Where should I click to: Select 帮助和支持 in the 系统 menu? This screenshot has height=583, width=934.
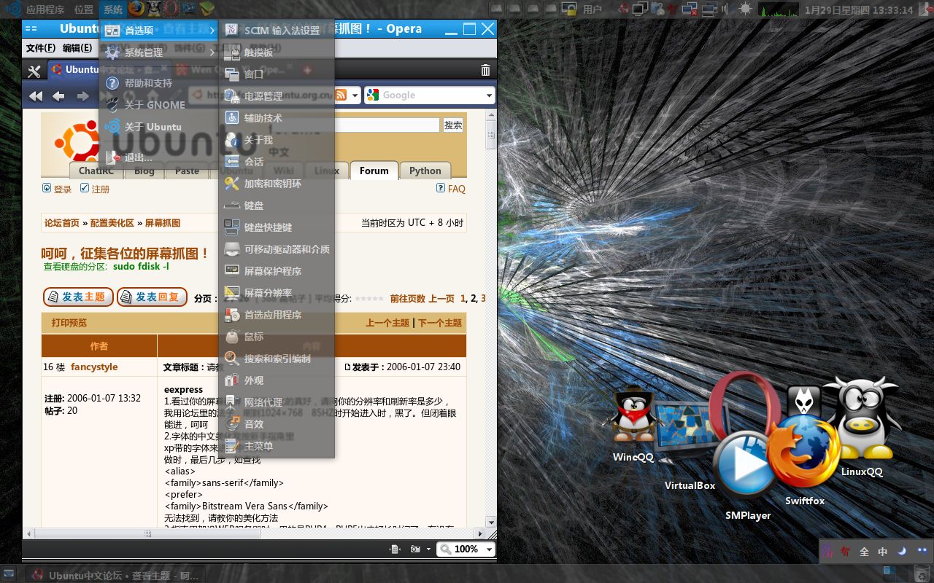click(159, 83)
